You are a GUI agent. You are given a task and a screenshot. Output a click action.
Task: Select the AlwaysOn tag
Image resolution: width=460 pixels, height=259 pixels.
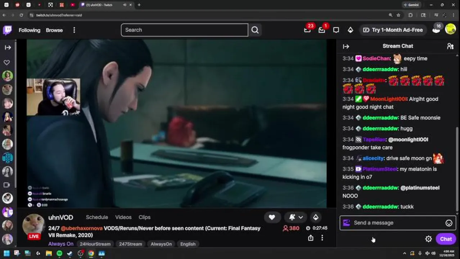click(161, 244)
